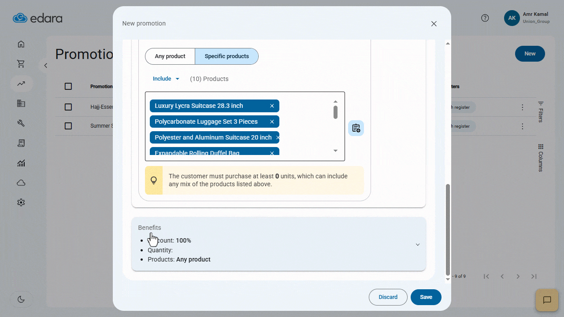The image size is (564, 317).
Task: Select the trending sales sidebar icon
Action: tap(21, 84)
